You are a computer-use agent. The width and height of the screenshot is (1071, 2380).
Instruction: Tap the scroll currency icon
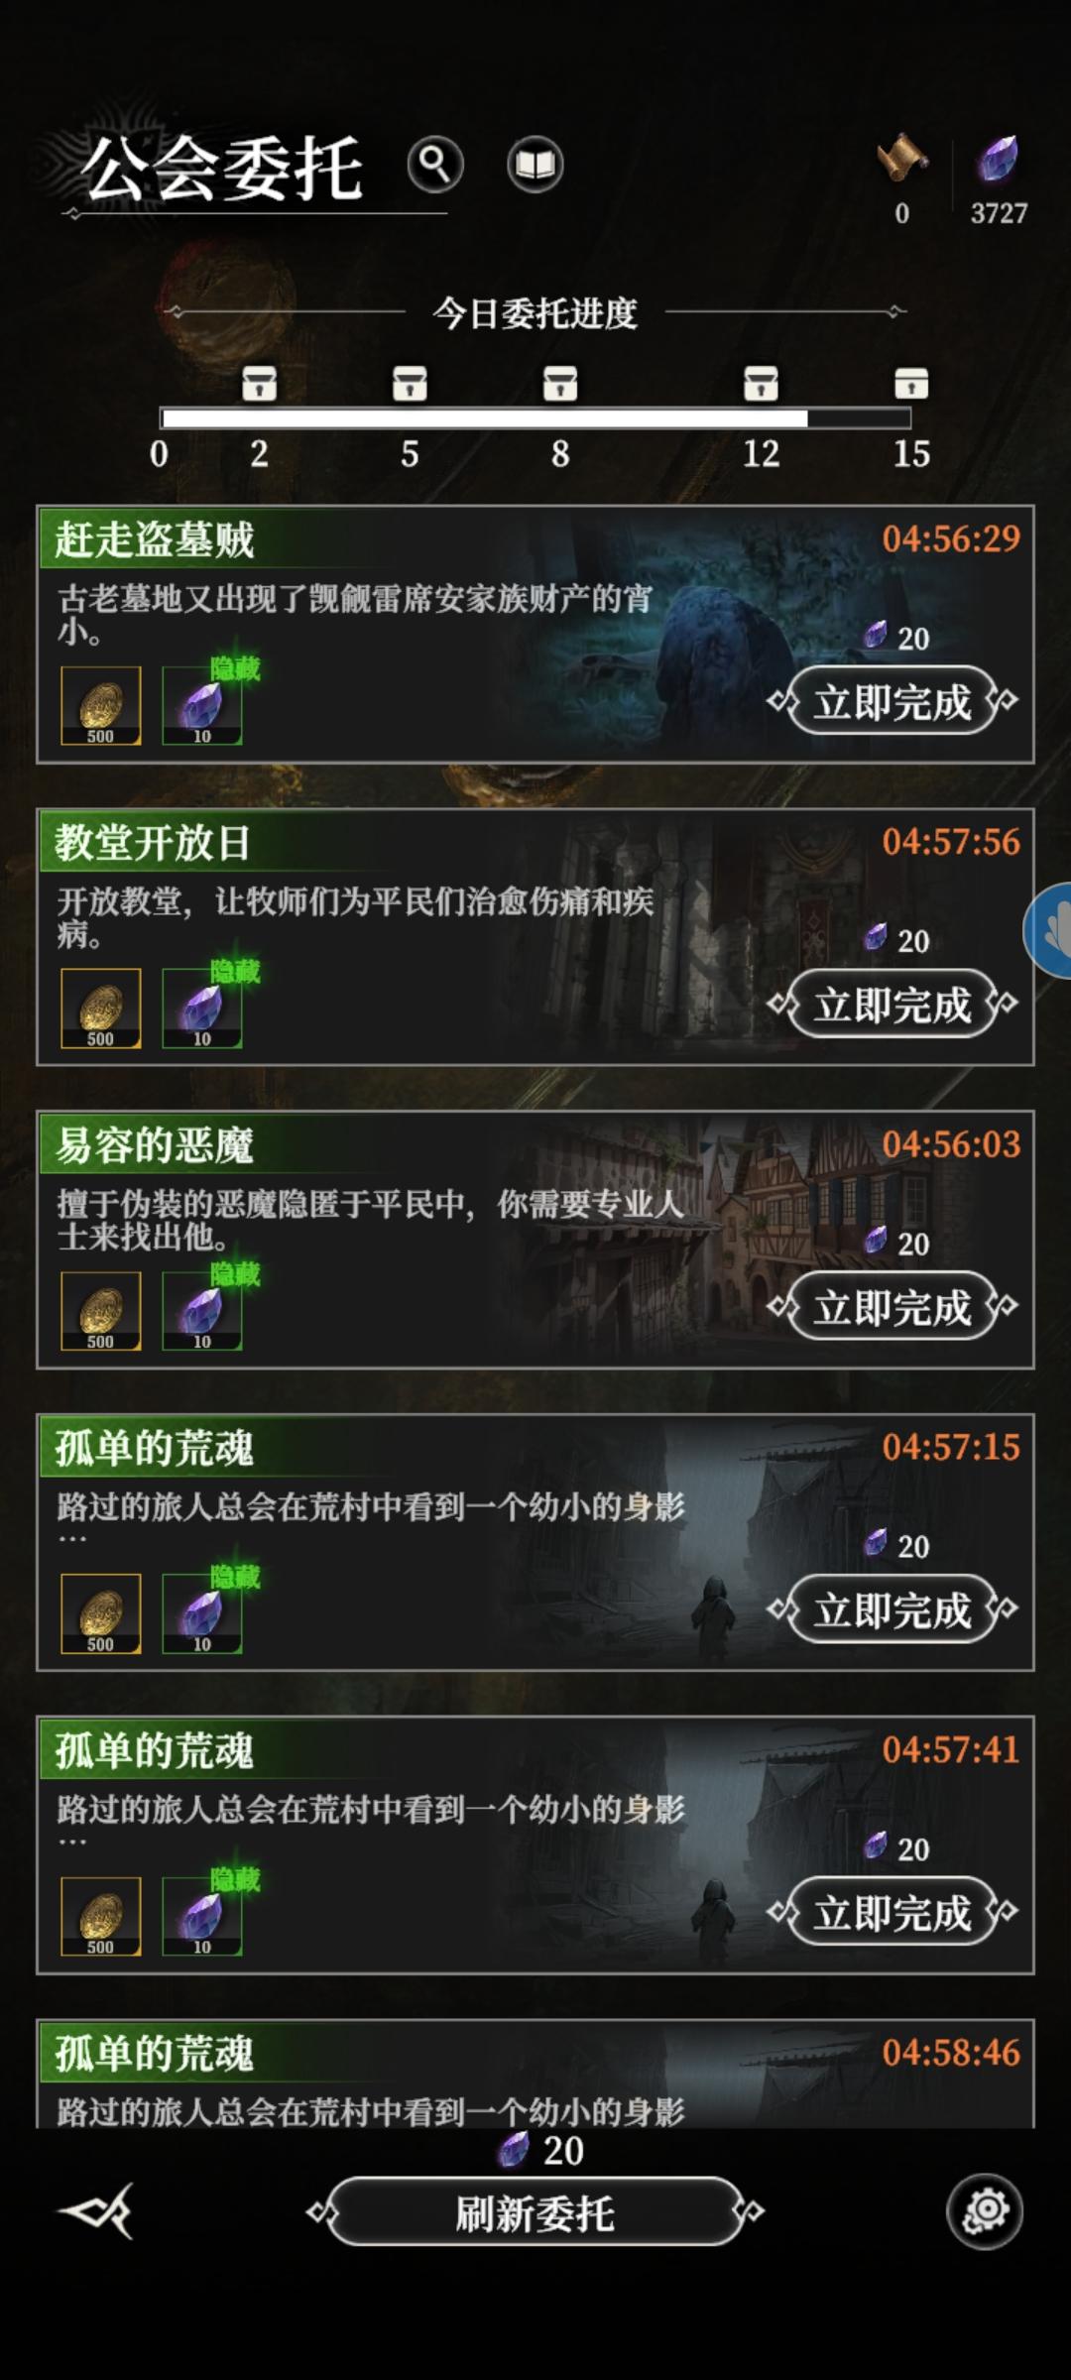[x=901, y=159]
